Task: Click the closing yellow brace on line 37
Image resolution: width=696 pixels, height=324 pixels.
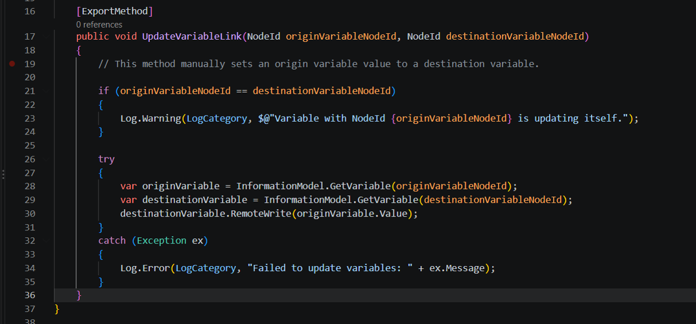Action: click(x=57, y=308)
